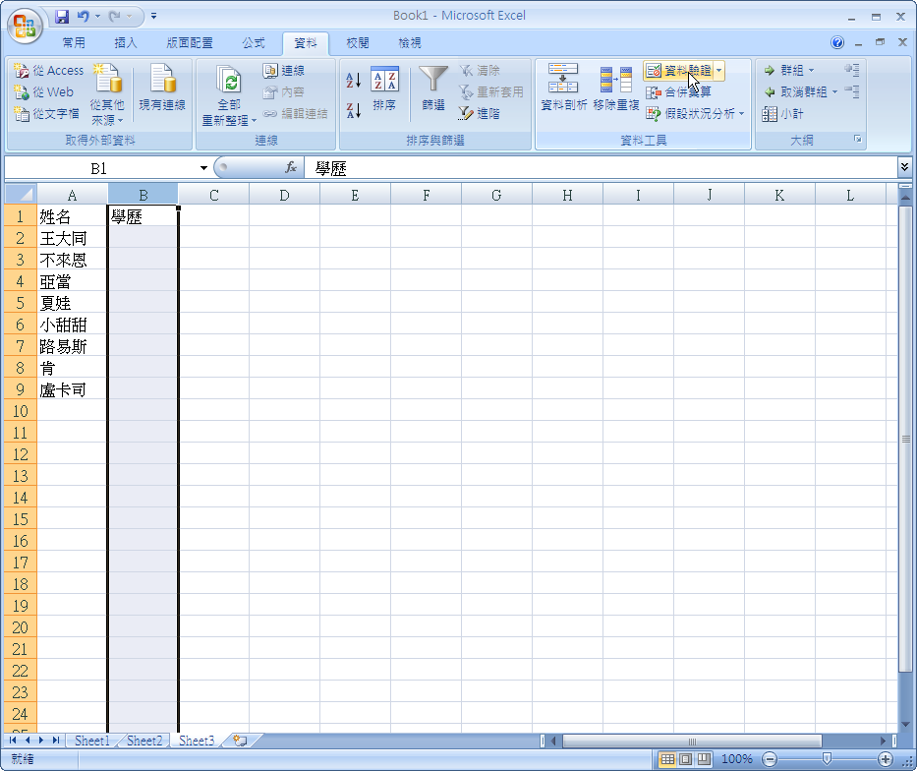Click the insert function fx button
This screenshot has width=917, height=771.
(291, 168)
